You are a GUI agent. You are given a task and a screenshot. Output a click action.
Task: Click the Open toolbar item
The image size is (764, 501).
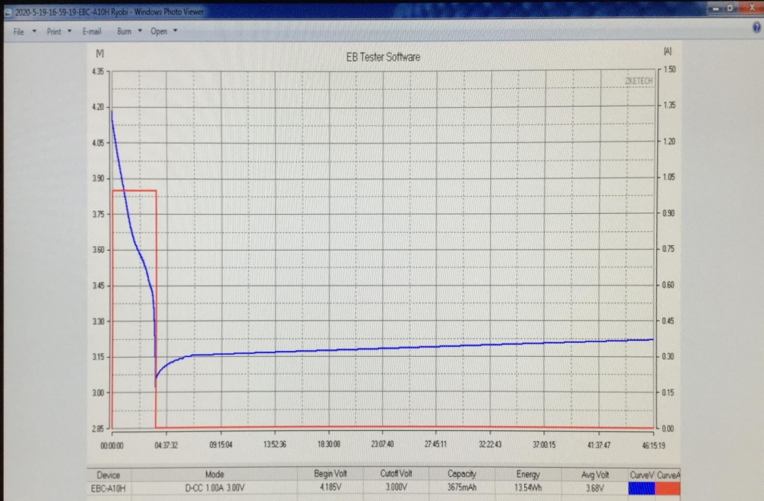point(159,31)
